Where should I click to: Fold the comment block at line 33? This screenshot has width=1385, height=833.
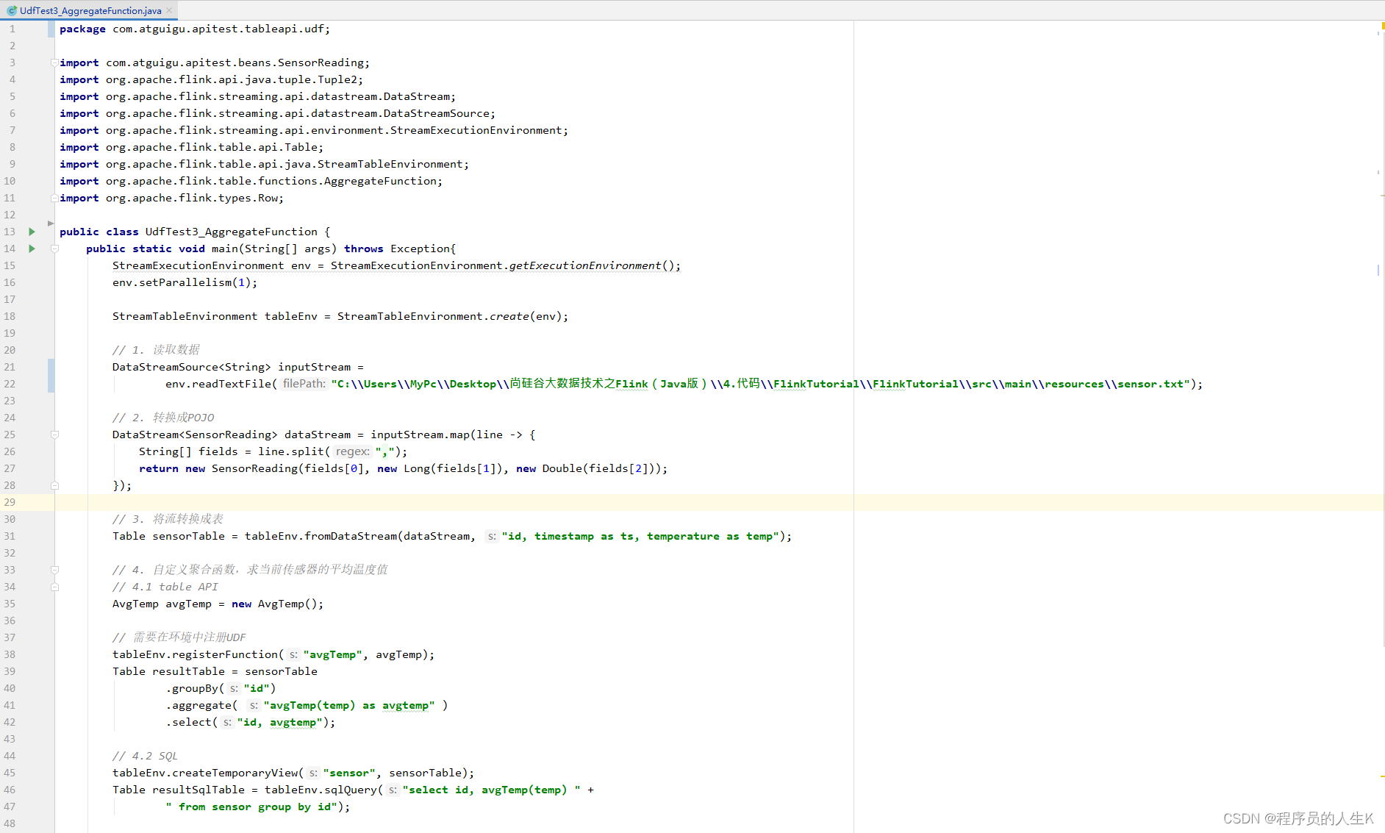54,570
